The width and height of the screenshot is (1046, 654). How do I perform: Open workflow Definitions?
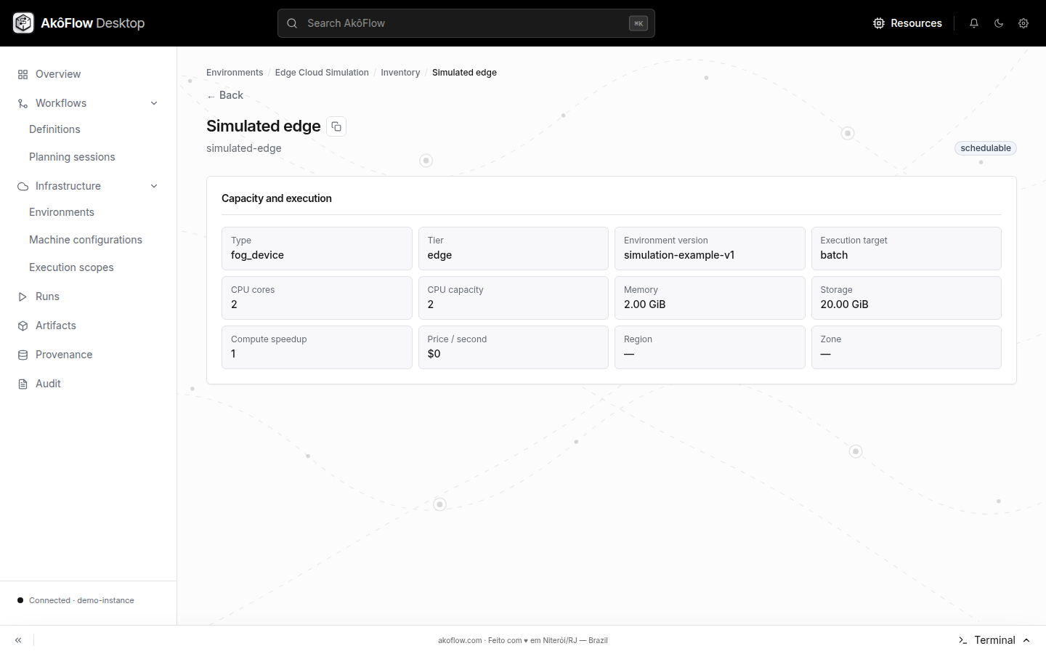54,129
